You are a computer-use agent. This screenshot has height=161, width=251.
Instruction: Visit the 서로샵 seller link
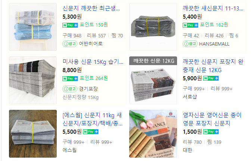(x=190, y=97)
